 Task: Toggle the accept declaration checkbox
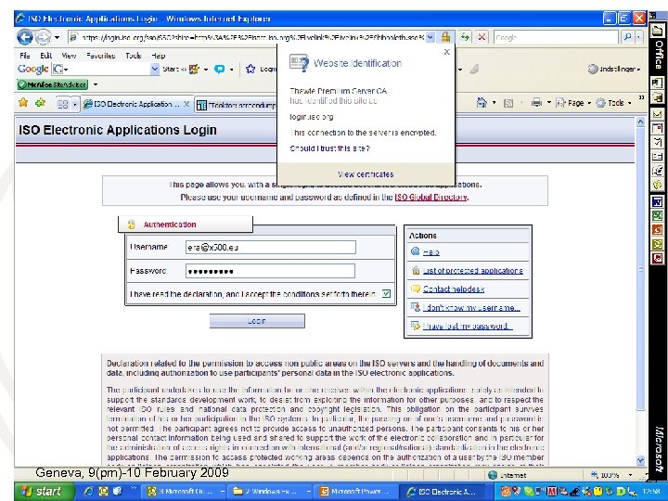pos(386,293)
